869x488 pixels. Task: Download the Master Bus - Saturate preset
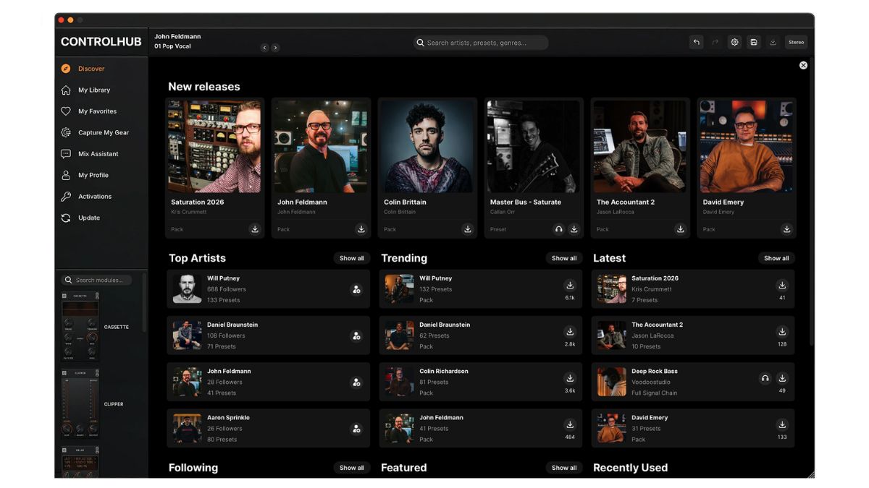click(x=574, y=229)
